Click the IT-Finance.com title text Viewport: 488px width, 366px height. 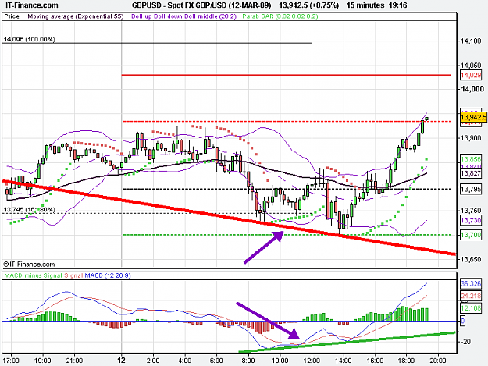(32, 5)
